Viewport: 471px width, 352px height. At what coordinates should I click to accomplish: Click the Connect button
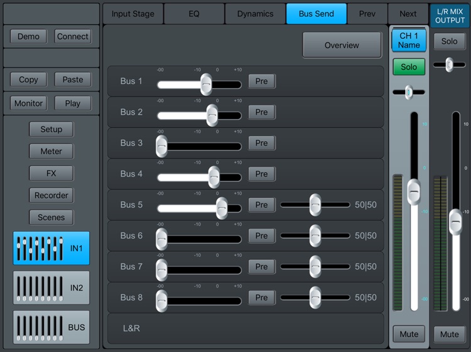73,36
